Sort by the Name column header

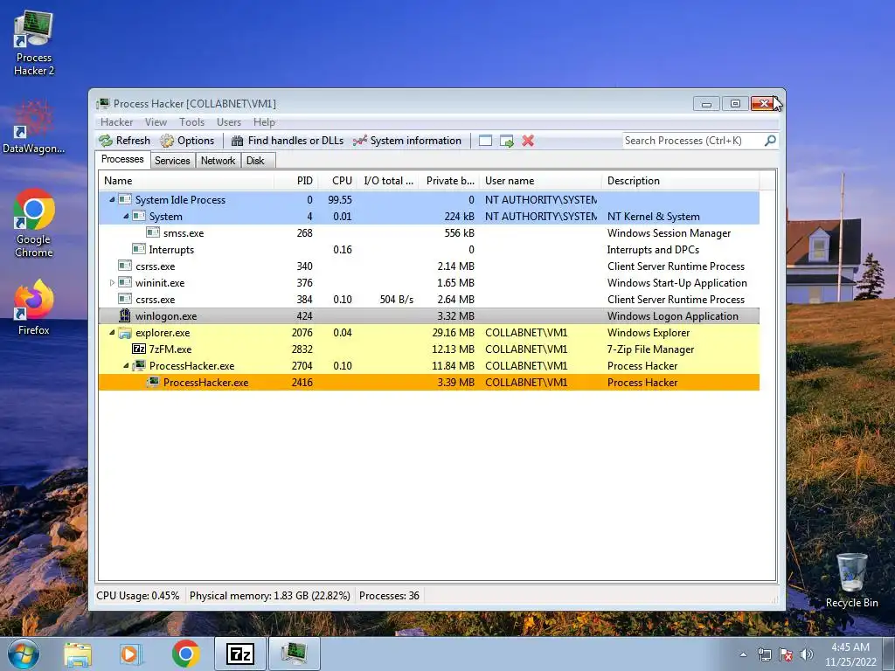coord(186,181)
